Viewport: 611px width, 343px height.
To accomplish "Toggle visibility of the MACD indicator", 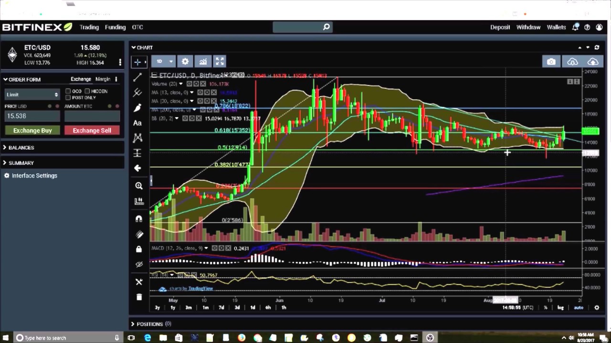I will pyautogui.click(x=215, y=248).
